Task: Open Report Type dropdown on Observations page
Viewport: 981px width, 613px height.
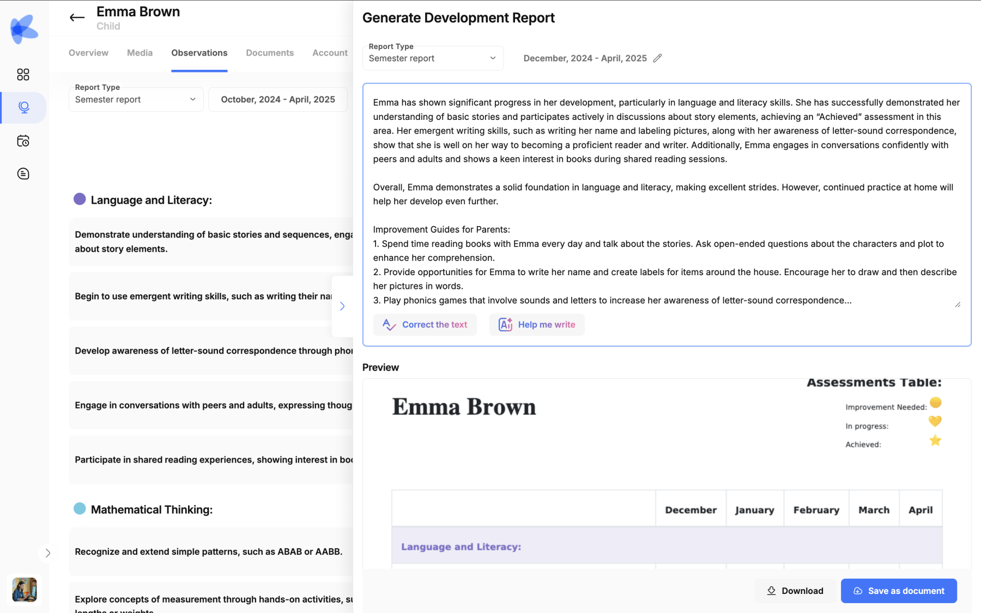Action: [136, 99]
